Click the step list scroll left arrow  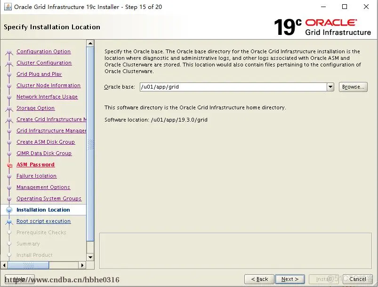click(x=4, y=265)
